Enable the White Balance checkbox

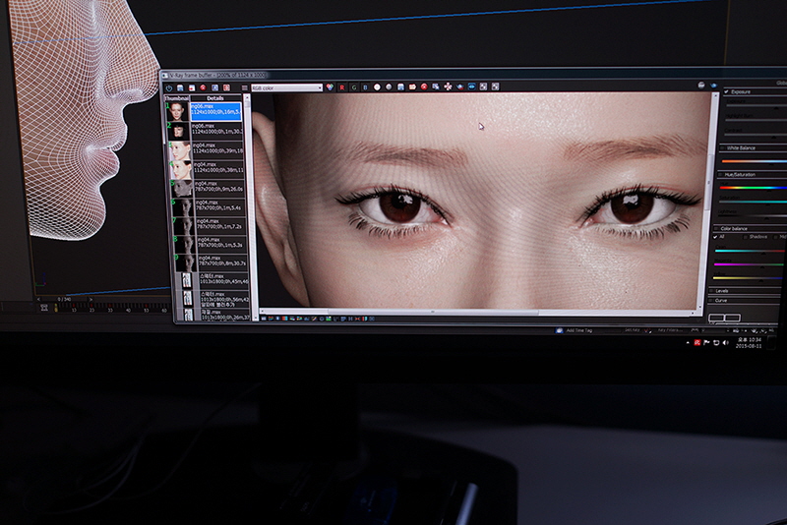point(723,148)
